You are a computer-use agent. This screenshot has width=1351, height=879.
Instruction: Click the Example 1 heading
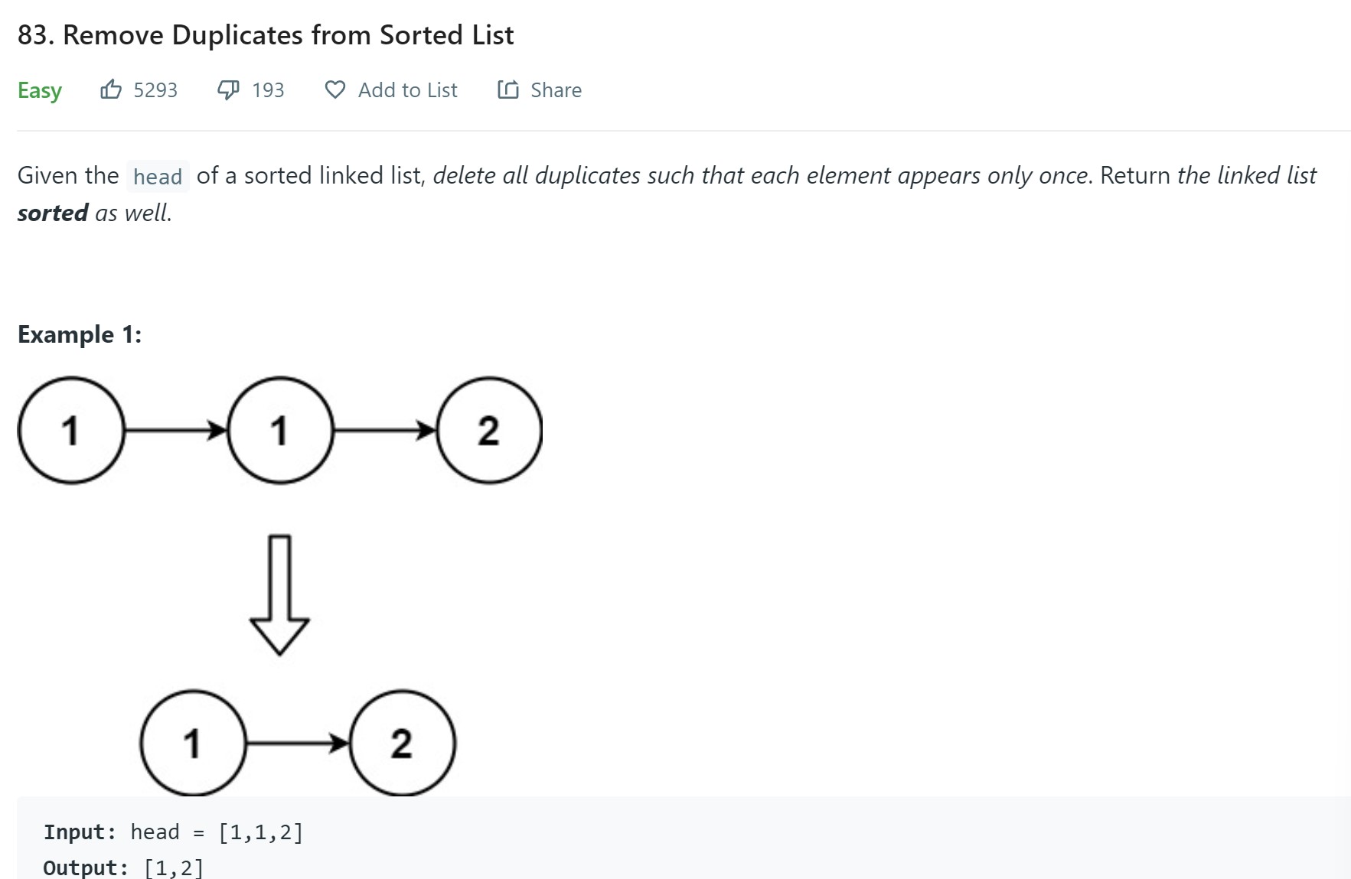80,334
